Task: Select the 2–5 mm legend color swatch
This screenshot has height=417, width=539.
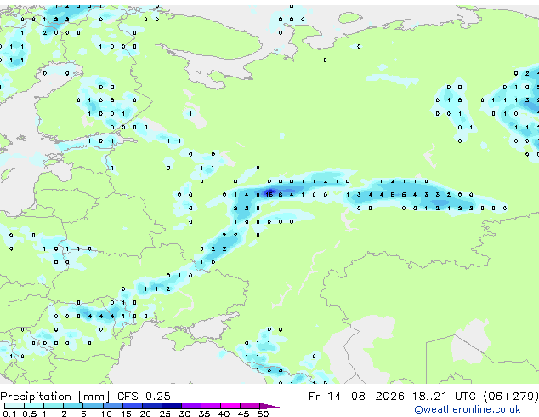Action: [x=73, y=406]
